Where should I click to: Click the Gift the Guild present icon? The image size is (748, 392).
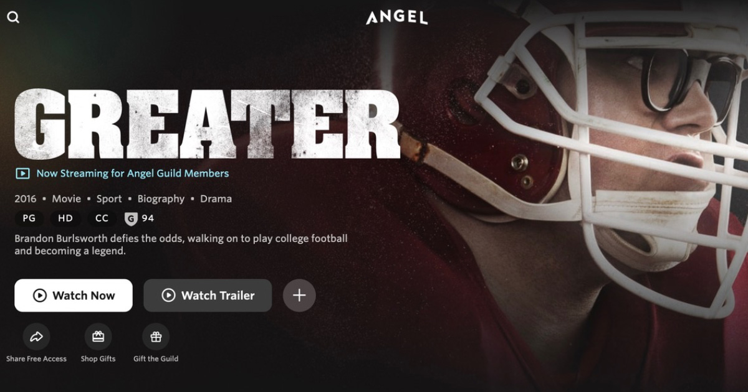click(x=156, y=337)
